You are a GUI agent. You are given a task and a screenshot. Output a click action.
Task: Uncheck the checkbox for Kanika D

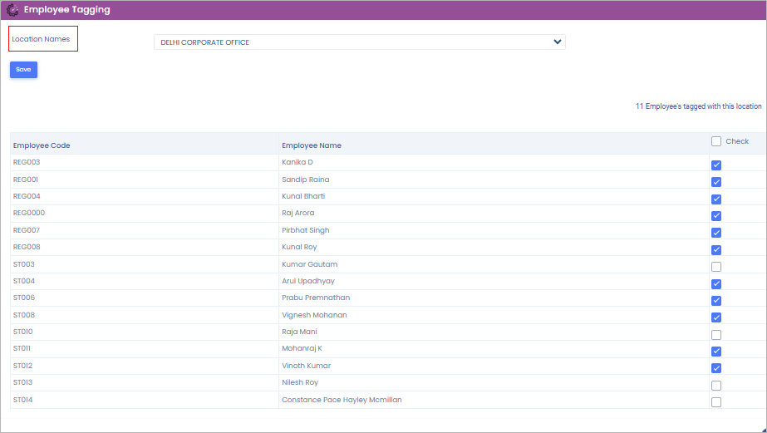pyautogui.click(x=716, y=165)
